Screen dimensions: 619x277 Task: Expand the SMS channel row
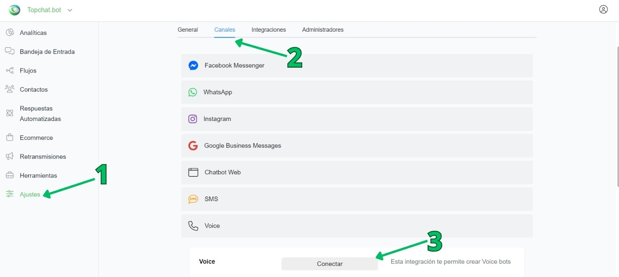click(x=357, y=199)
